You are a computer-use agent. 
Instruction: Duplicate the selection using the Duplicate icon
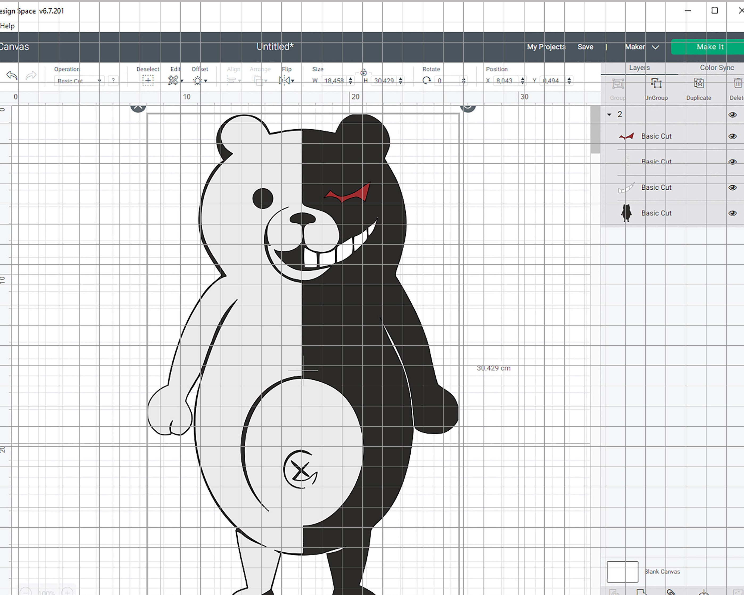(699, 83)
